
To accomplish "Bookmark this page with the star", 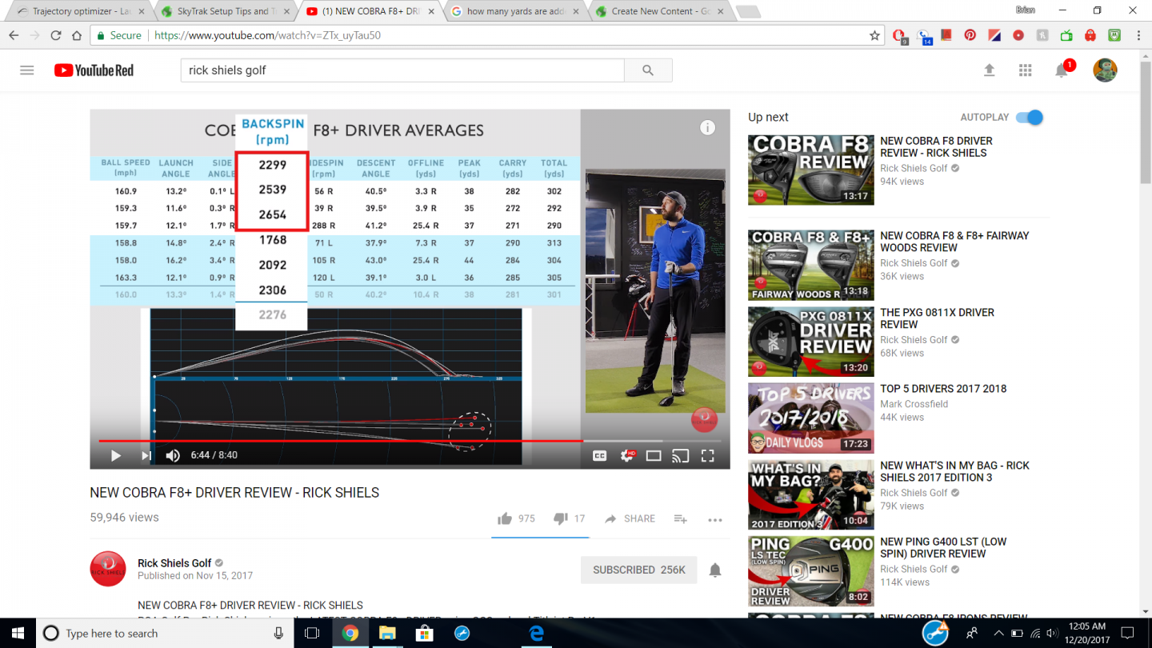I will (x=874, y=35).
